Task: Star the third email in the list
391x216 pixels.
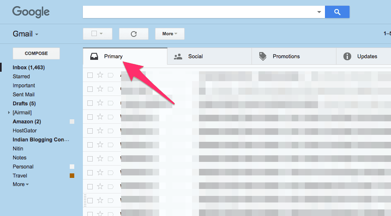Action: coord(100,103)
